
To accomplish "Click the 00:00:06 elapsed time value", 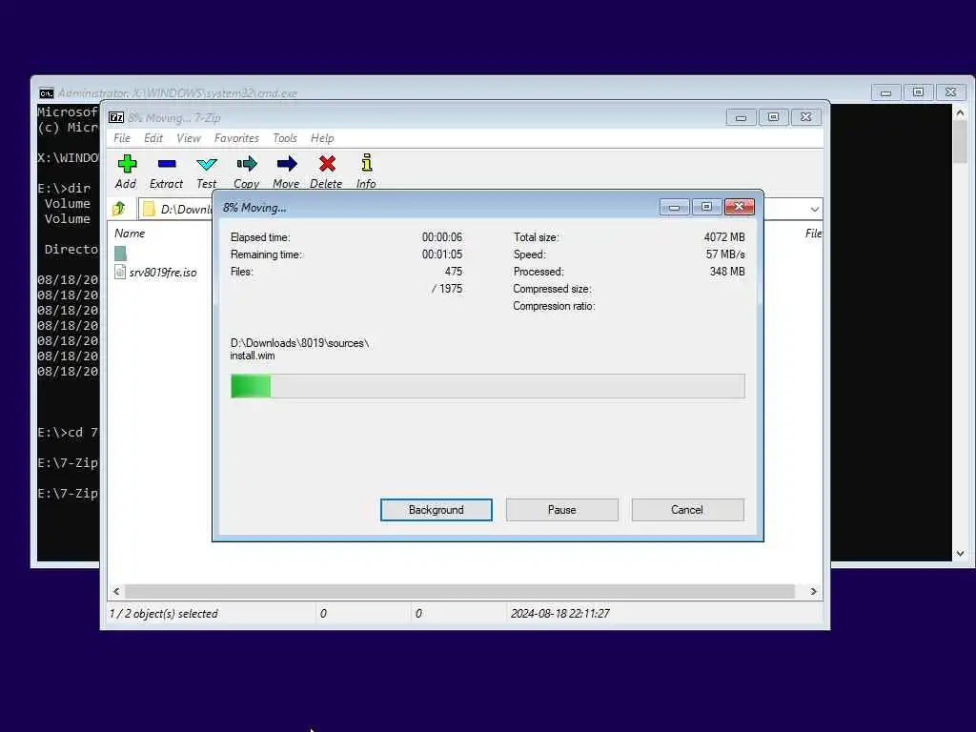I will pyautogui.click(x=442, y=237).
